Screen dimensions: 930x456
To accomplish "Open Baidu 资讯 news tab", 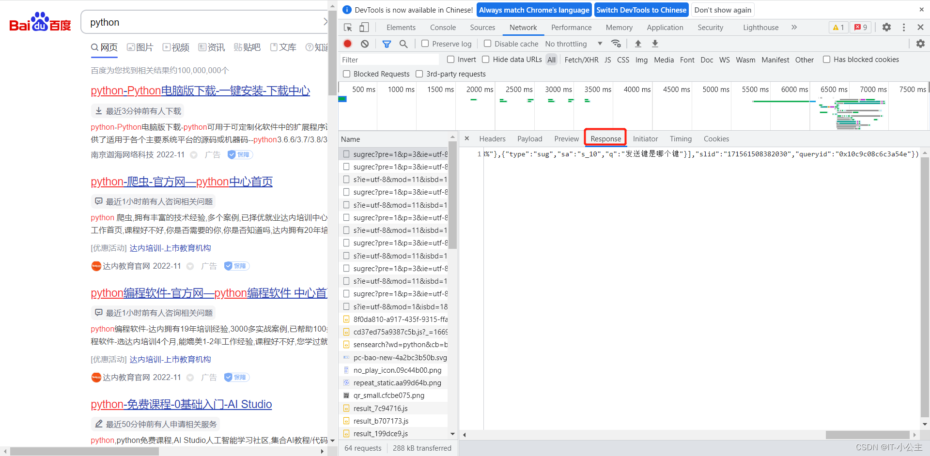I will (212, 47).
